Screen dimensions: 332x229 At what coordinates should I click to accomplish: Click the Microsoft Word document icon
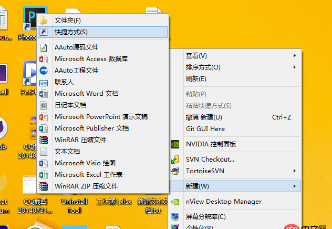pyautogui.click(x=44, y=94)
